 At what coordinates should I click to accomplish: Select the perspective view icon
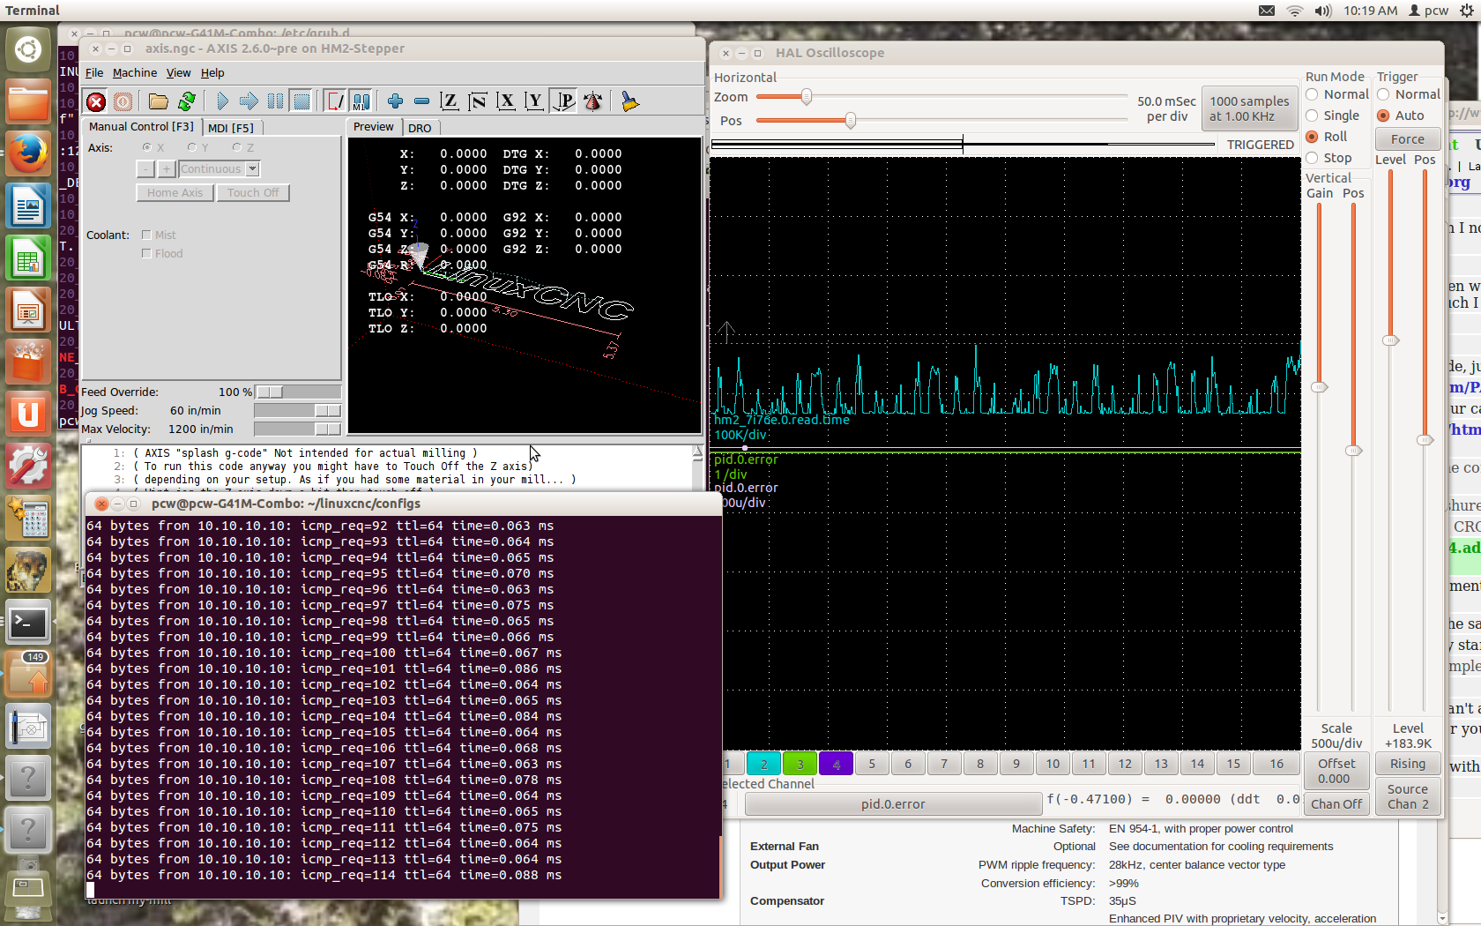564,101
